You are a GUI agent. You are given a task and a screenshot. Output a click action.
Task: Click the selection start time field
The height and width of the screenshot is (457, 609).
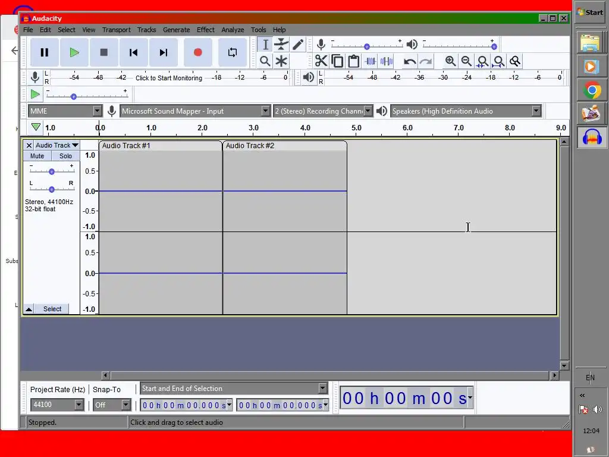[x=186, y=405]
